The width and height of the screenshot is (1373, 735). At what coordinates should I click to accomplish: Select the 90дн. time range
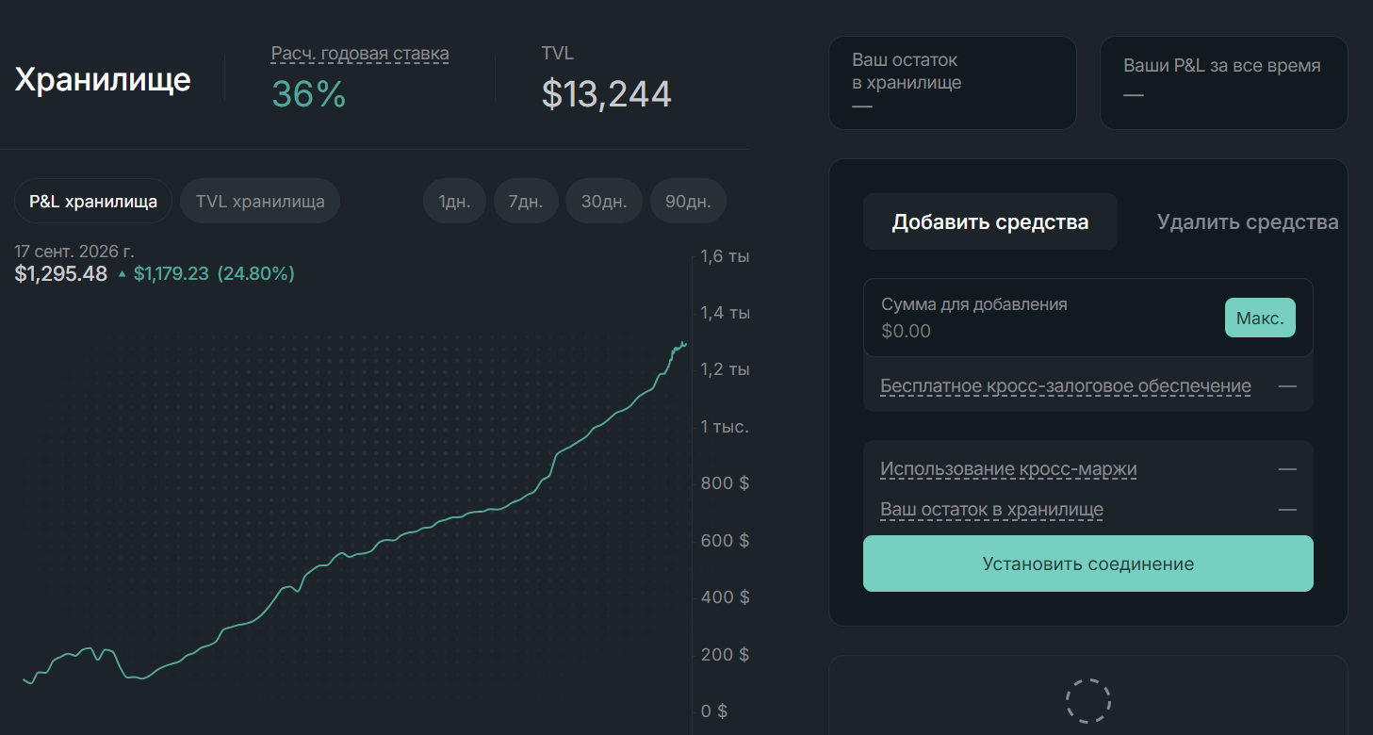(x=688, y=201)
